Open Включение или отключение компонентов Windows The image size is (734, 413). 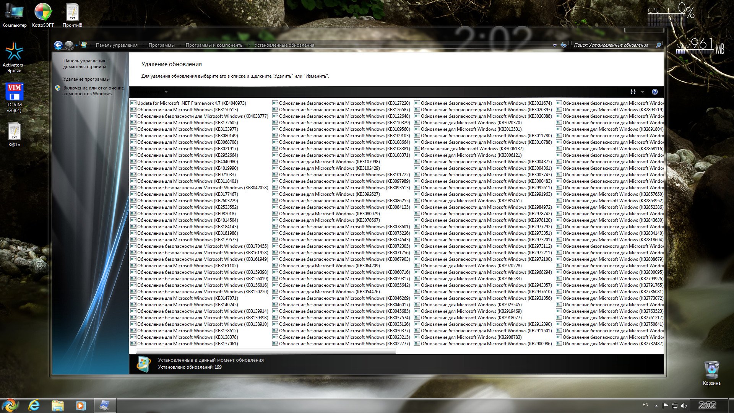[x=94, y=91]
